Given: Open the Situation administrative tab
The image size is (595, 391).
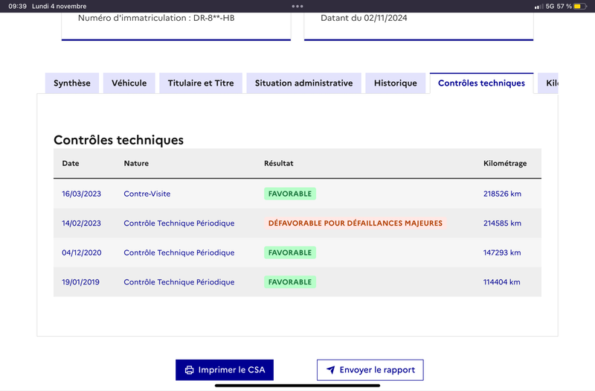Looking at the screenshot, I should (303, 83).
